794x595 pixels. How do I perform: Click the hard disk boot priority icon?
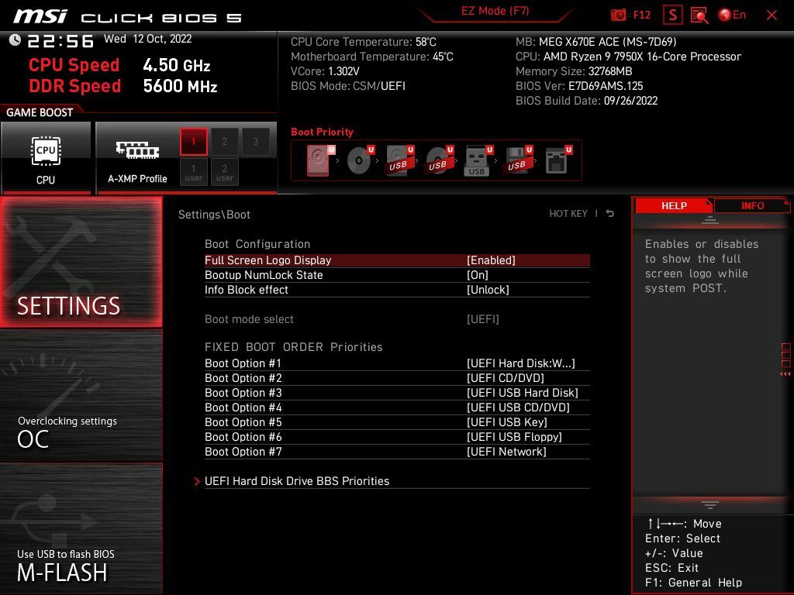(320, 160)
